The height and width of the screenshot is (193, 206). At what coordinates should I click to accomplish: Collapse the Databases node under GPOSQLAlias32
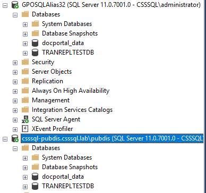(x=15, y=15)
